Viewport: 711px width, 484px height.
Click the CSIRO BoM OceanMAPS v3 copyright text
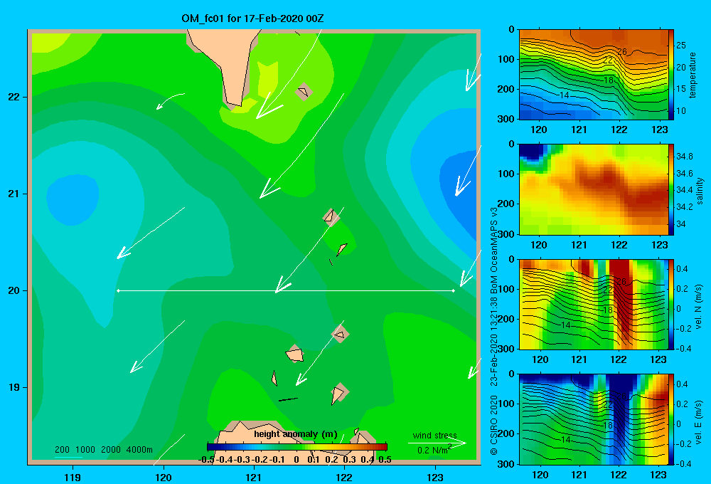pyautogui.click(x=494, y=330)
